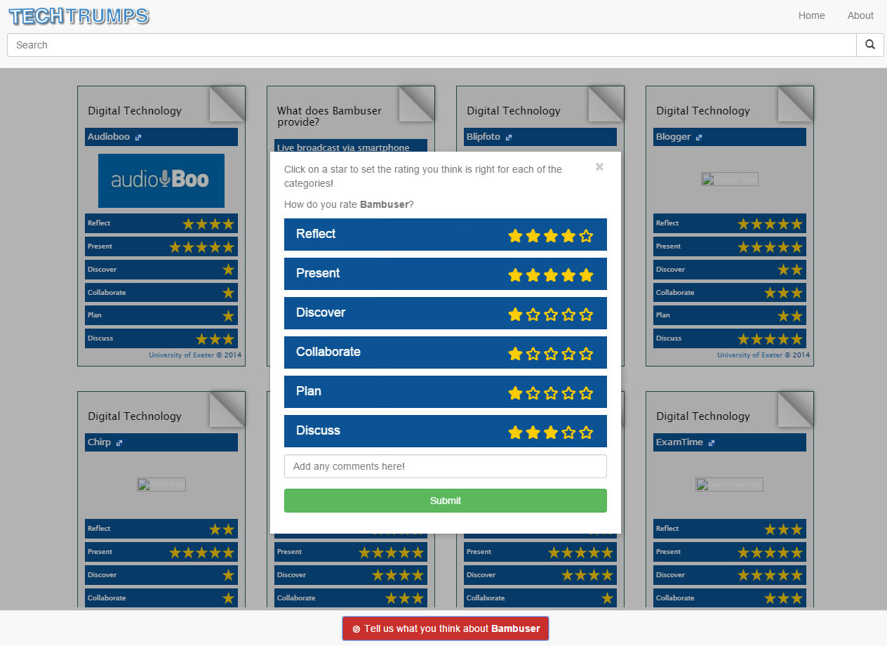The height and width of the screenshot is (646, 887).
Task: Flip ExamTime card page corner
Action: click(796, 409)
